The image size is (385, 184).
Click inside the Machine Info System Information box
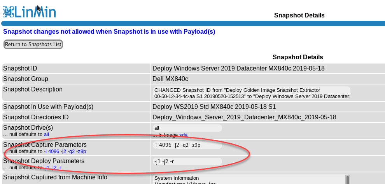point(249,180)
